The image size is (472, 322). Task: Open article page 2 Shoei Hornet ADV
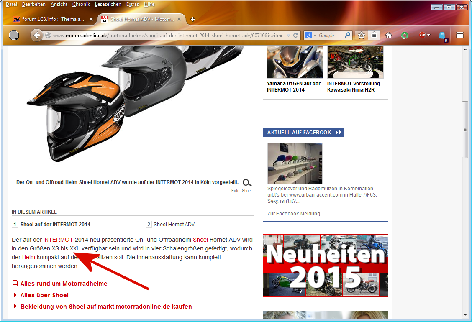click(174, 225)
